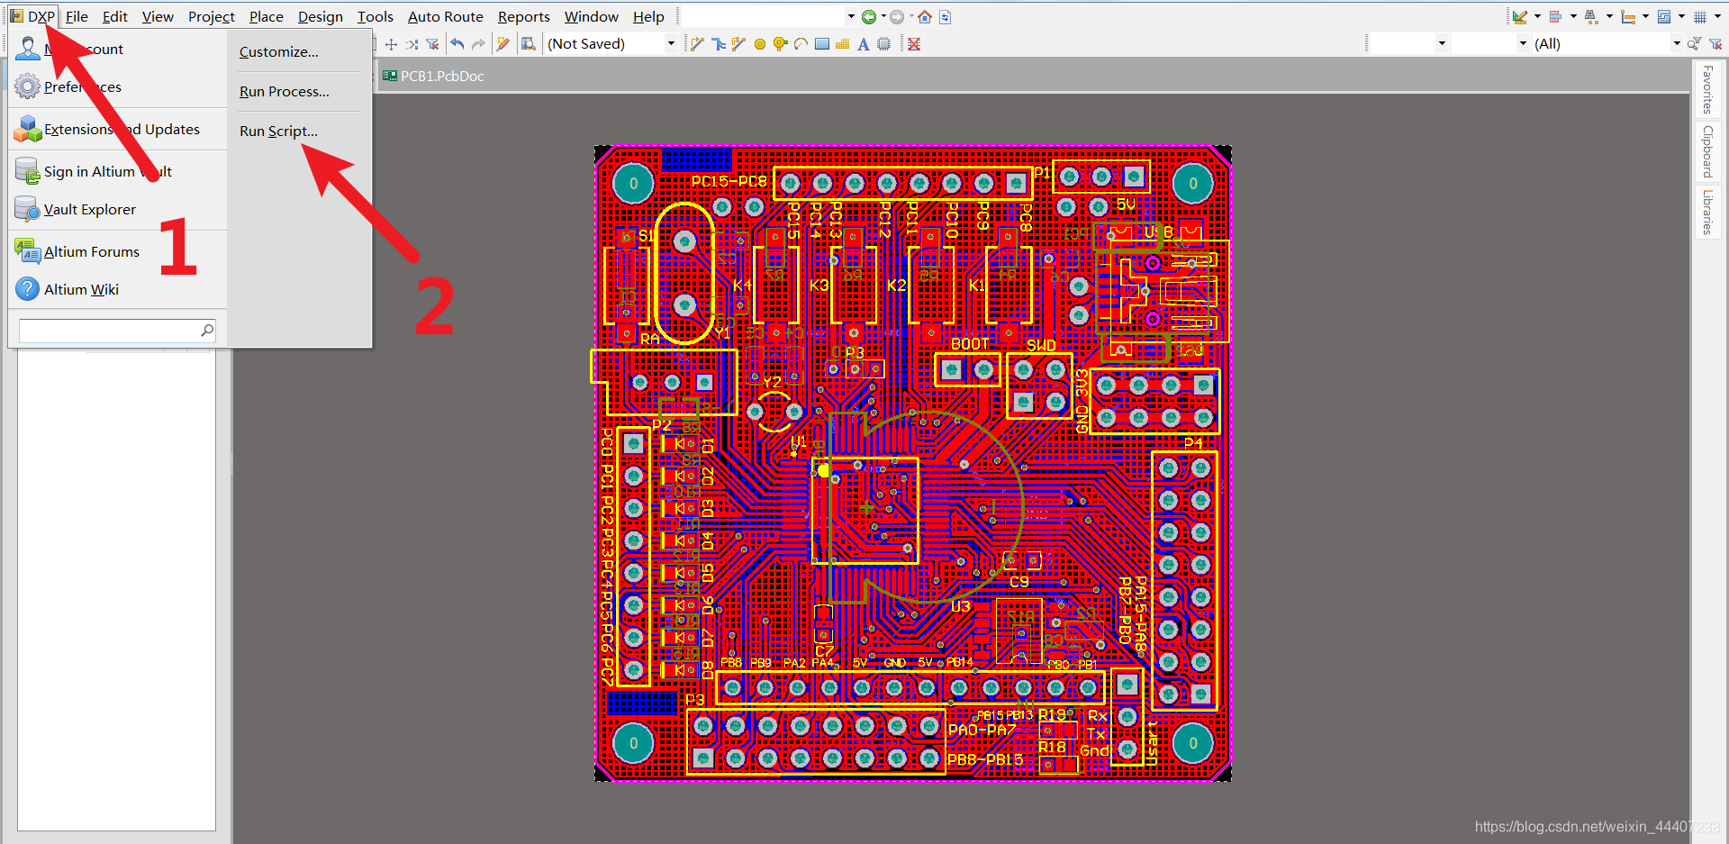
Task: Select Interactive Multi-Routing tool
Action: pyautogui.click(x=718, y=43)
